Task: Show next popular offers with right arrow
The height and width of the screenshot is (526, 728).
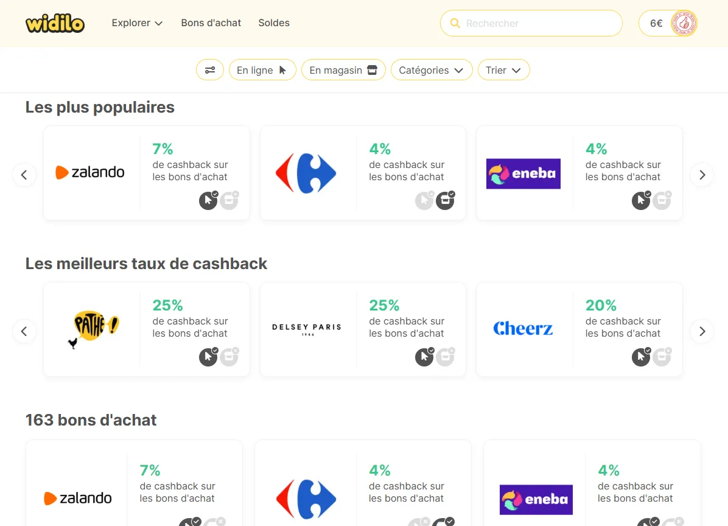Action: pyautogui.click(x=702, y=175)
